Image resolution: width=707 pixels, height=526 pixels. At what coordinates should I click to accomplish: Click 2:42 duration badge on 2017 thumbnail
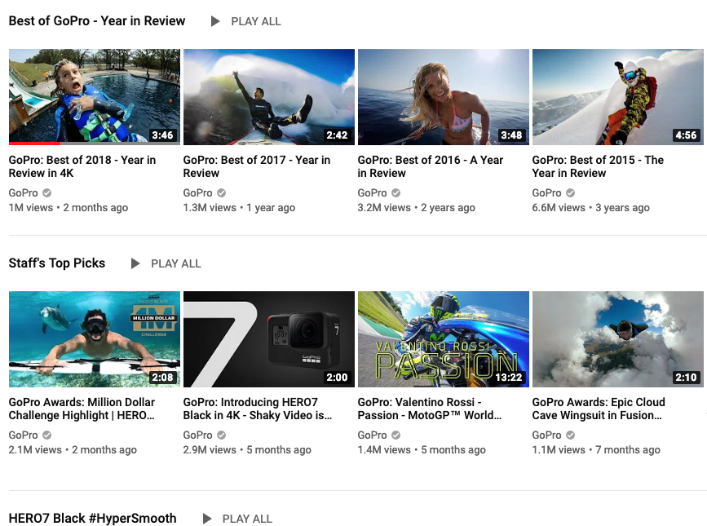338,135
